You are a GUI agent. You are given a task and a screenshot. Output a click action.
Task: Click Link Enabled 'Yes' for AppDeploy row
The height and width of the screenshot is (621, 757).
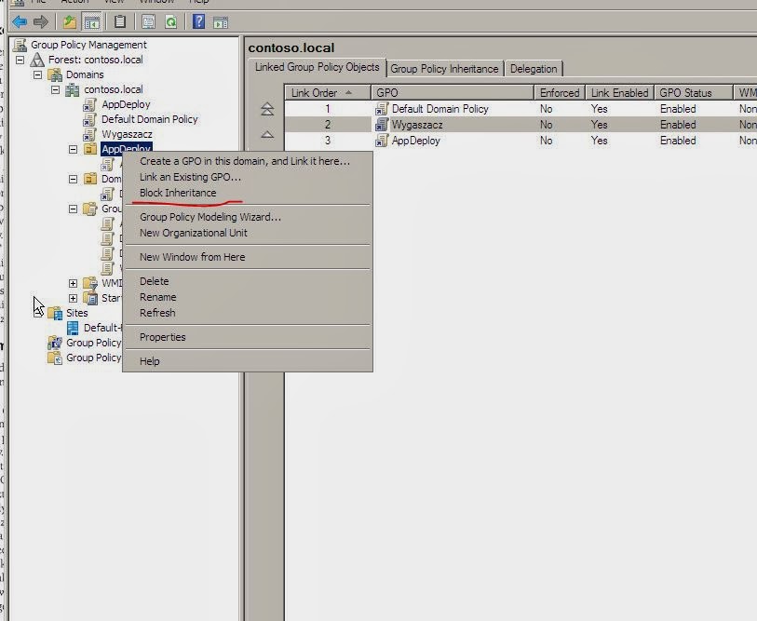coord(599,141)
